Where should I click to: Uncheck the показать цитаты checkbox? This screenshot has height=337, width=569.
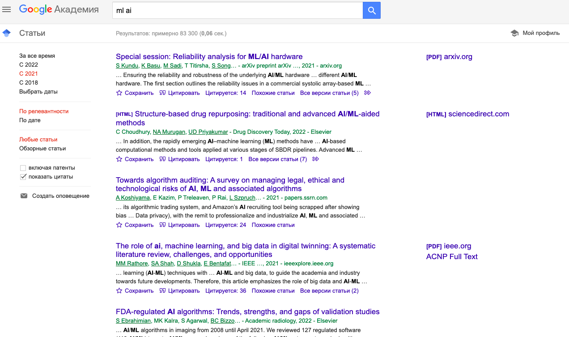coord(23,177)
